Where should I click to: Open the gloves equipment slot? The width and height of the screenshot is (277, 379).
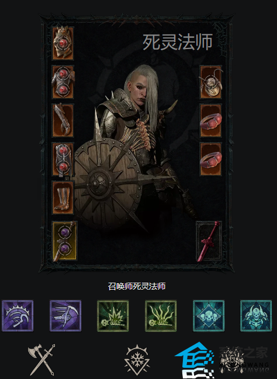63,121
